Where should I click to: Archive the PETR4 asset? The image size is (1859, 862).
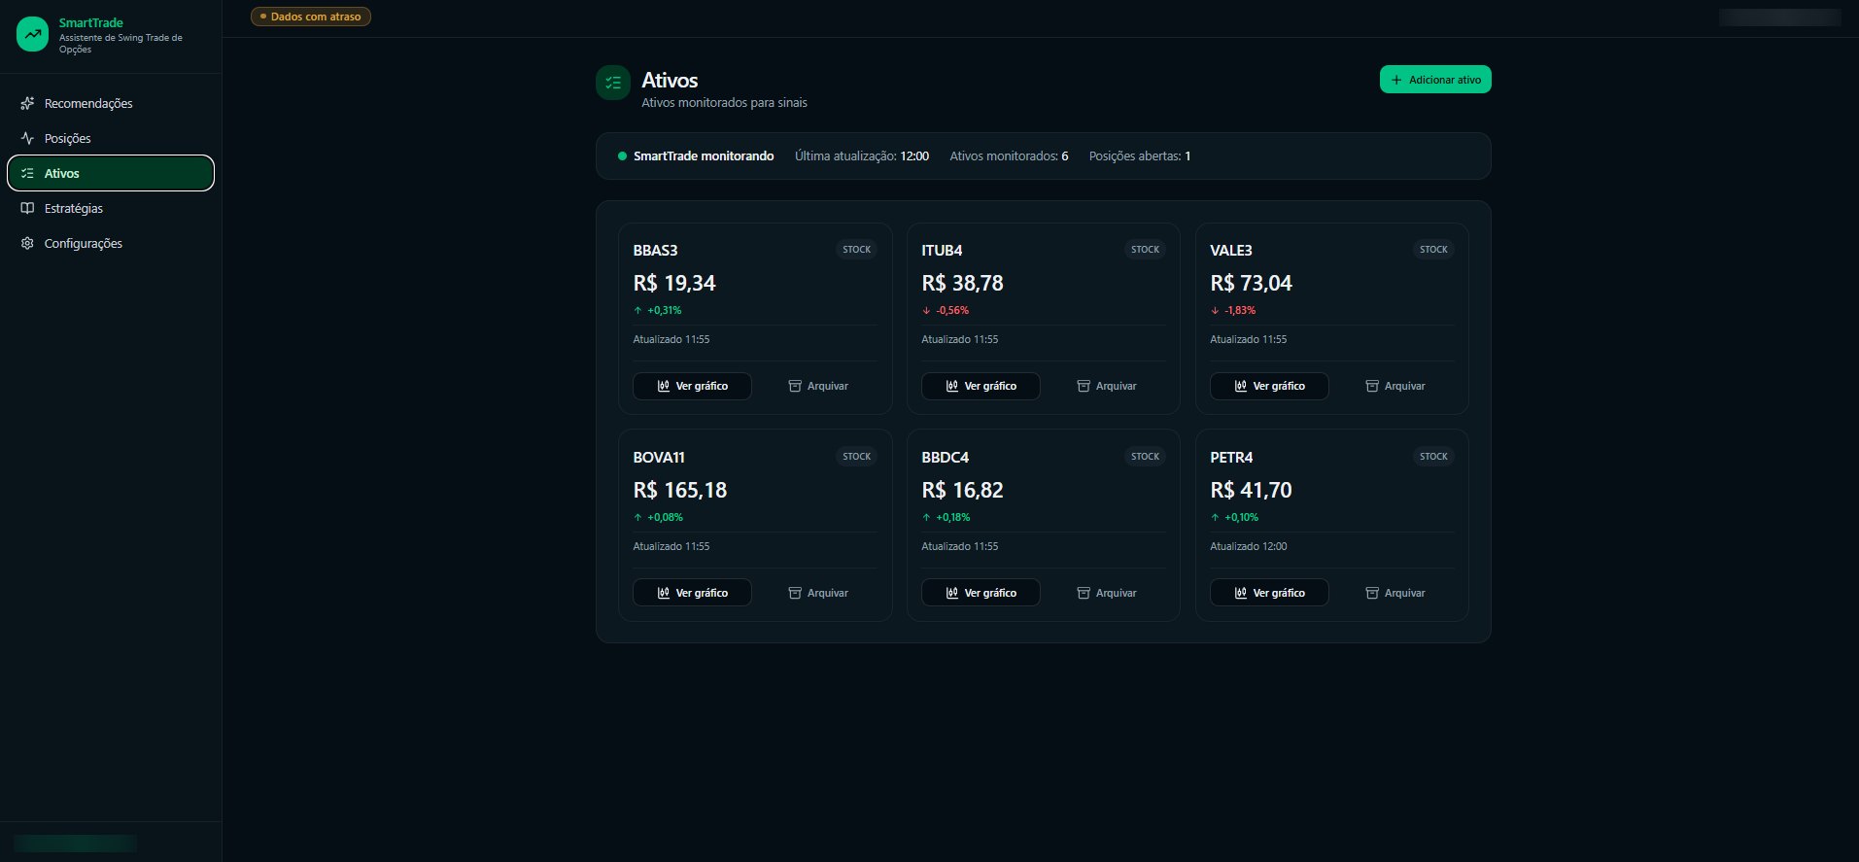click(1395, 593)
